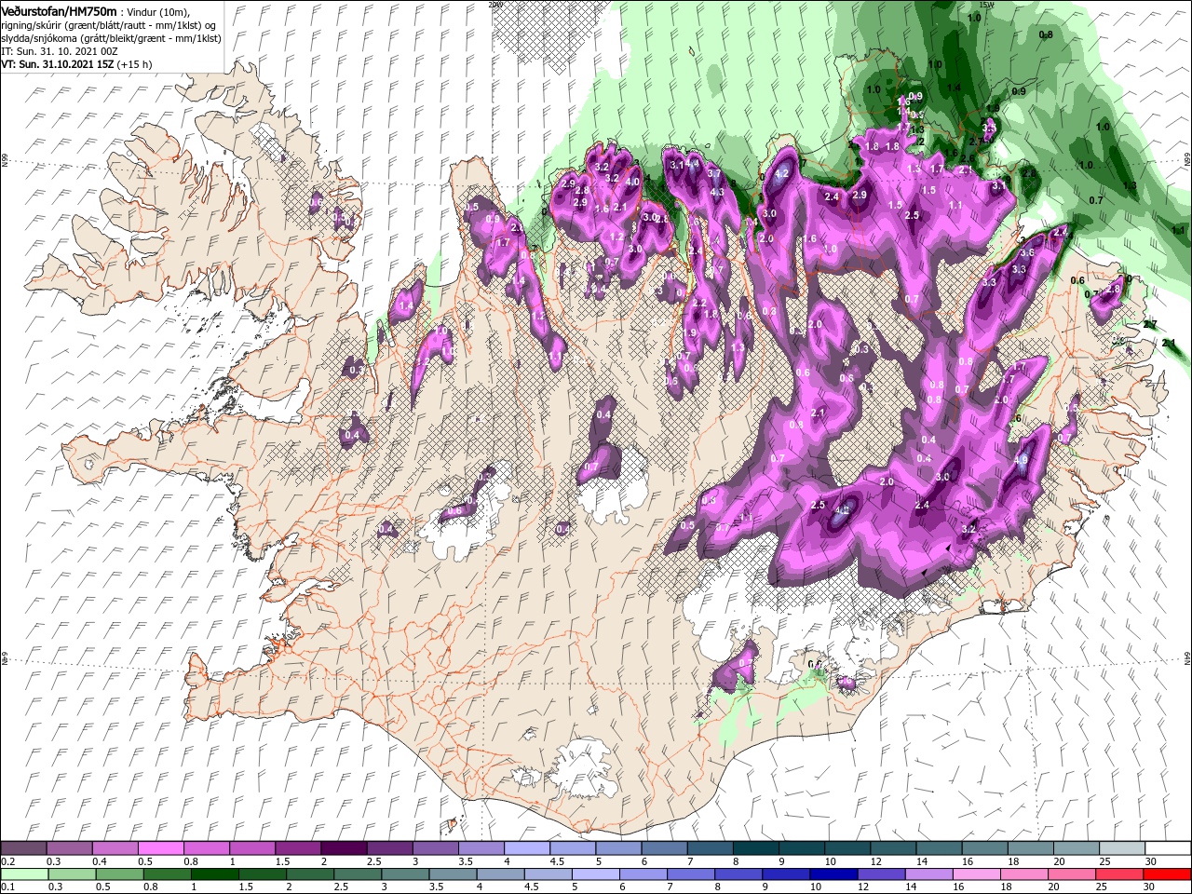Pick the pink rain swatch between 20 and 25
This screenshot has height=894, width=1192.
point(1072,874)
